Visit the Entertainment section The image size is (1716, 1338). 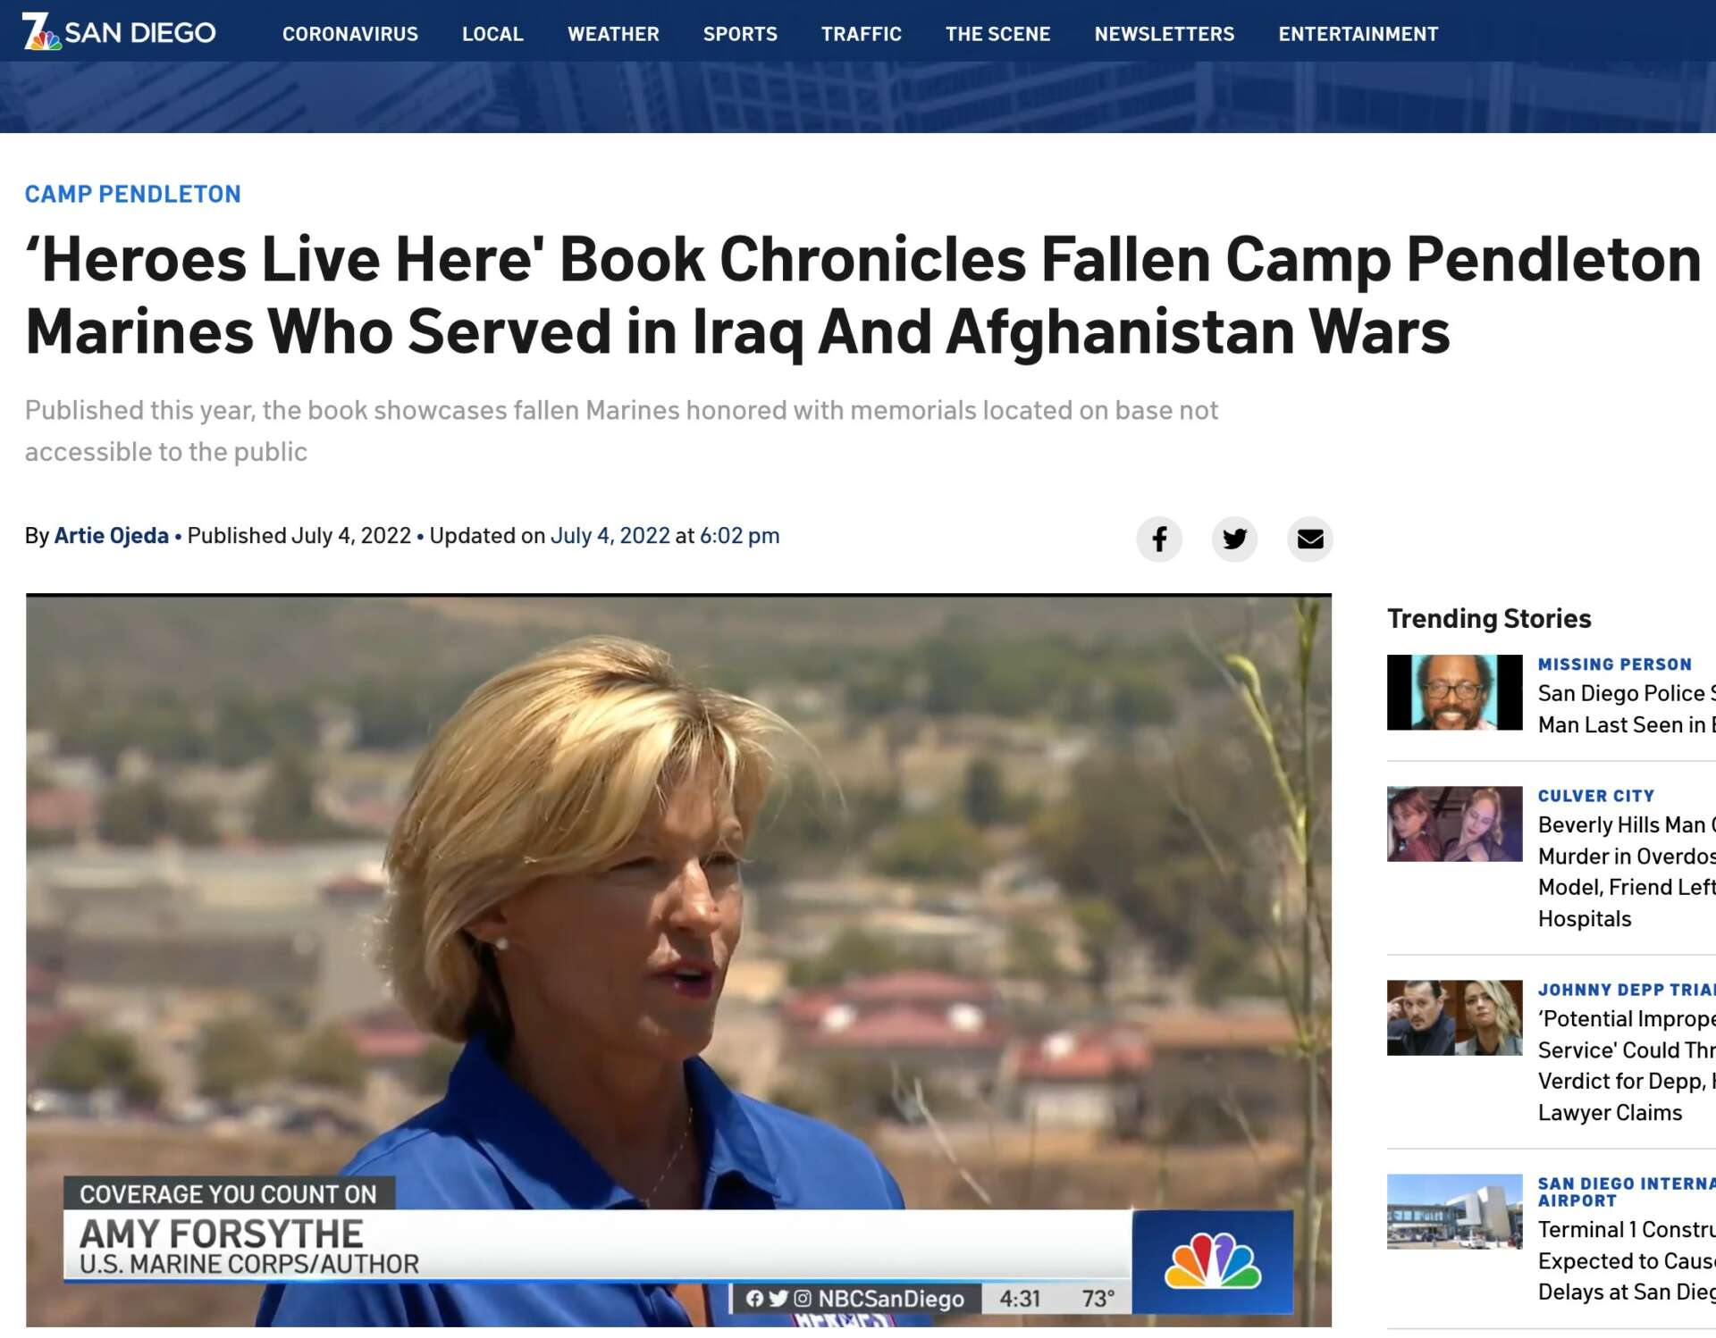click(1358, 34)
